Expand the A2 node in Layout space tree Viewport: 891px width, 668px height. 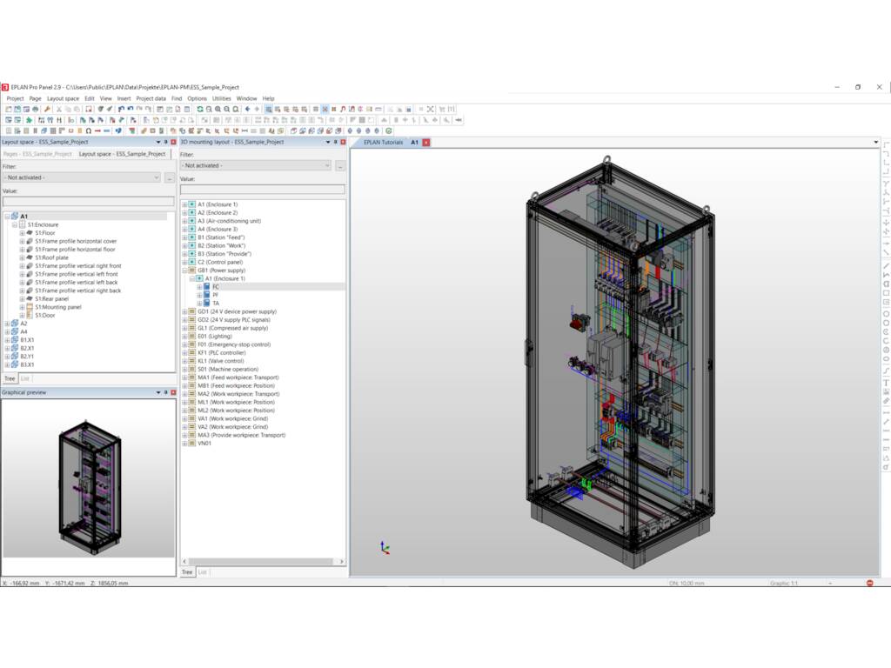point(7,324)
